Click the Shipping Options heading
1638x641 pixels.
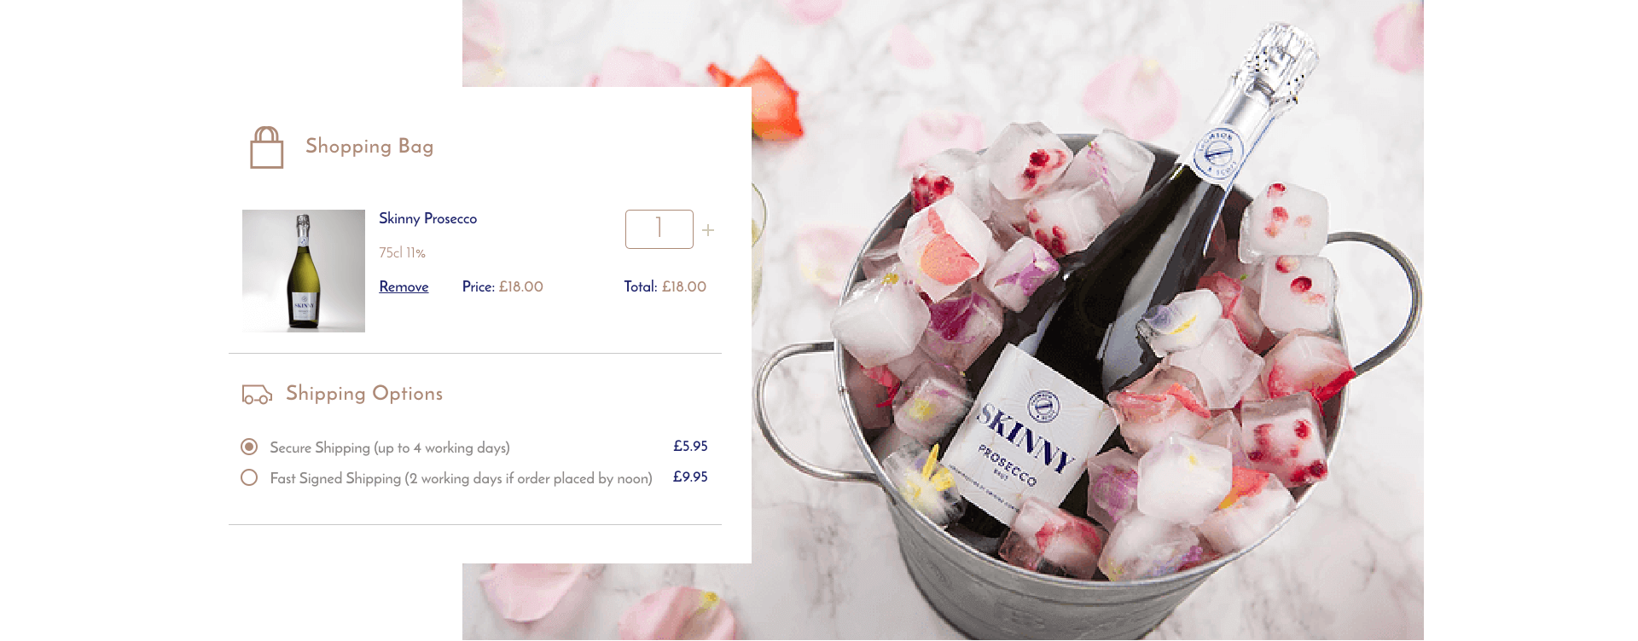364,393
